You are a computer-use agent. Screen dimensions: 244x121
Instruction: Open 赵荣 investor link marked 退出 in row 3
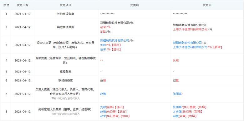click(103, 49)
